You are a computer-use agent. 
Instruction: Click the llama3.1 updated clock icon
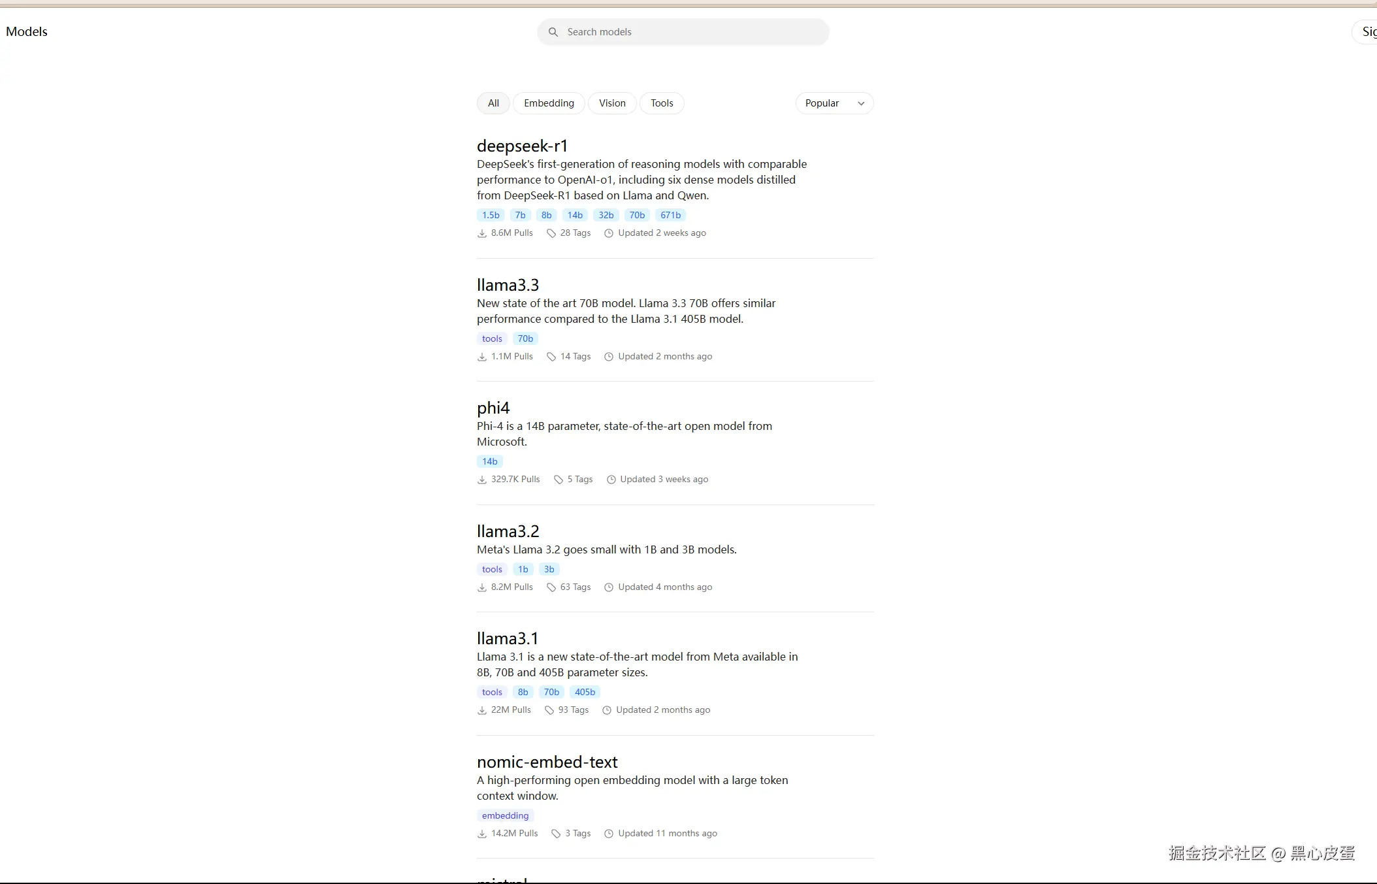click(607, 710)
